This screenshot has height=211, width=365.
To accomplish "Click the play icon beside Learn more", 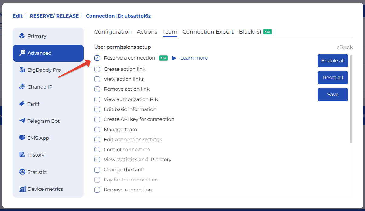I will tap(174, 58).
